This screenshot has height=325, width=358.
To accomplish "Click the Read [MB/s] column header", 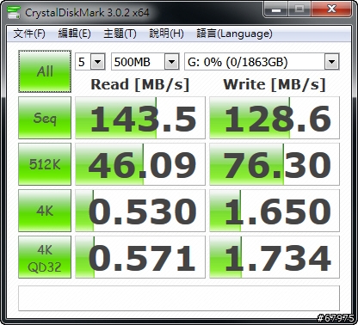I will (x=140, y=84).
